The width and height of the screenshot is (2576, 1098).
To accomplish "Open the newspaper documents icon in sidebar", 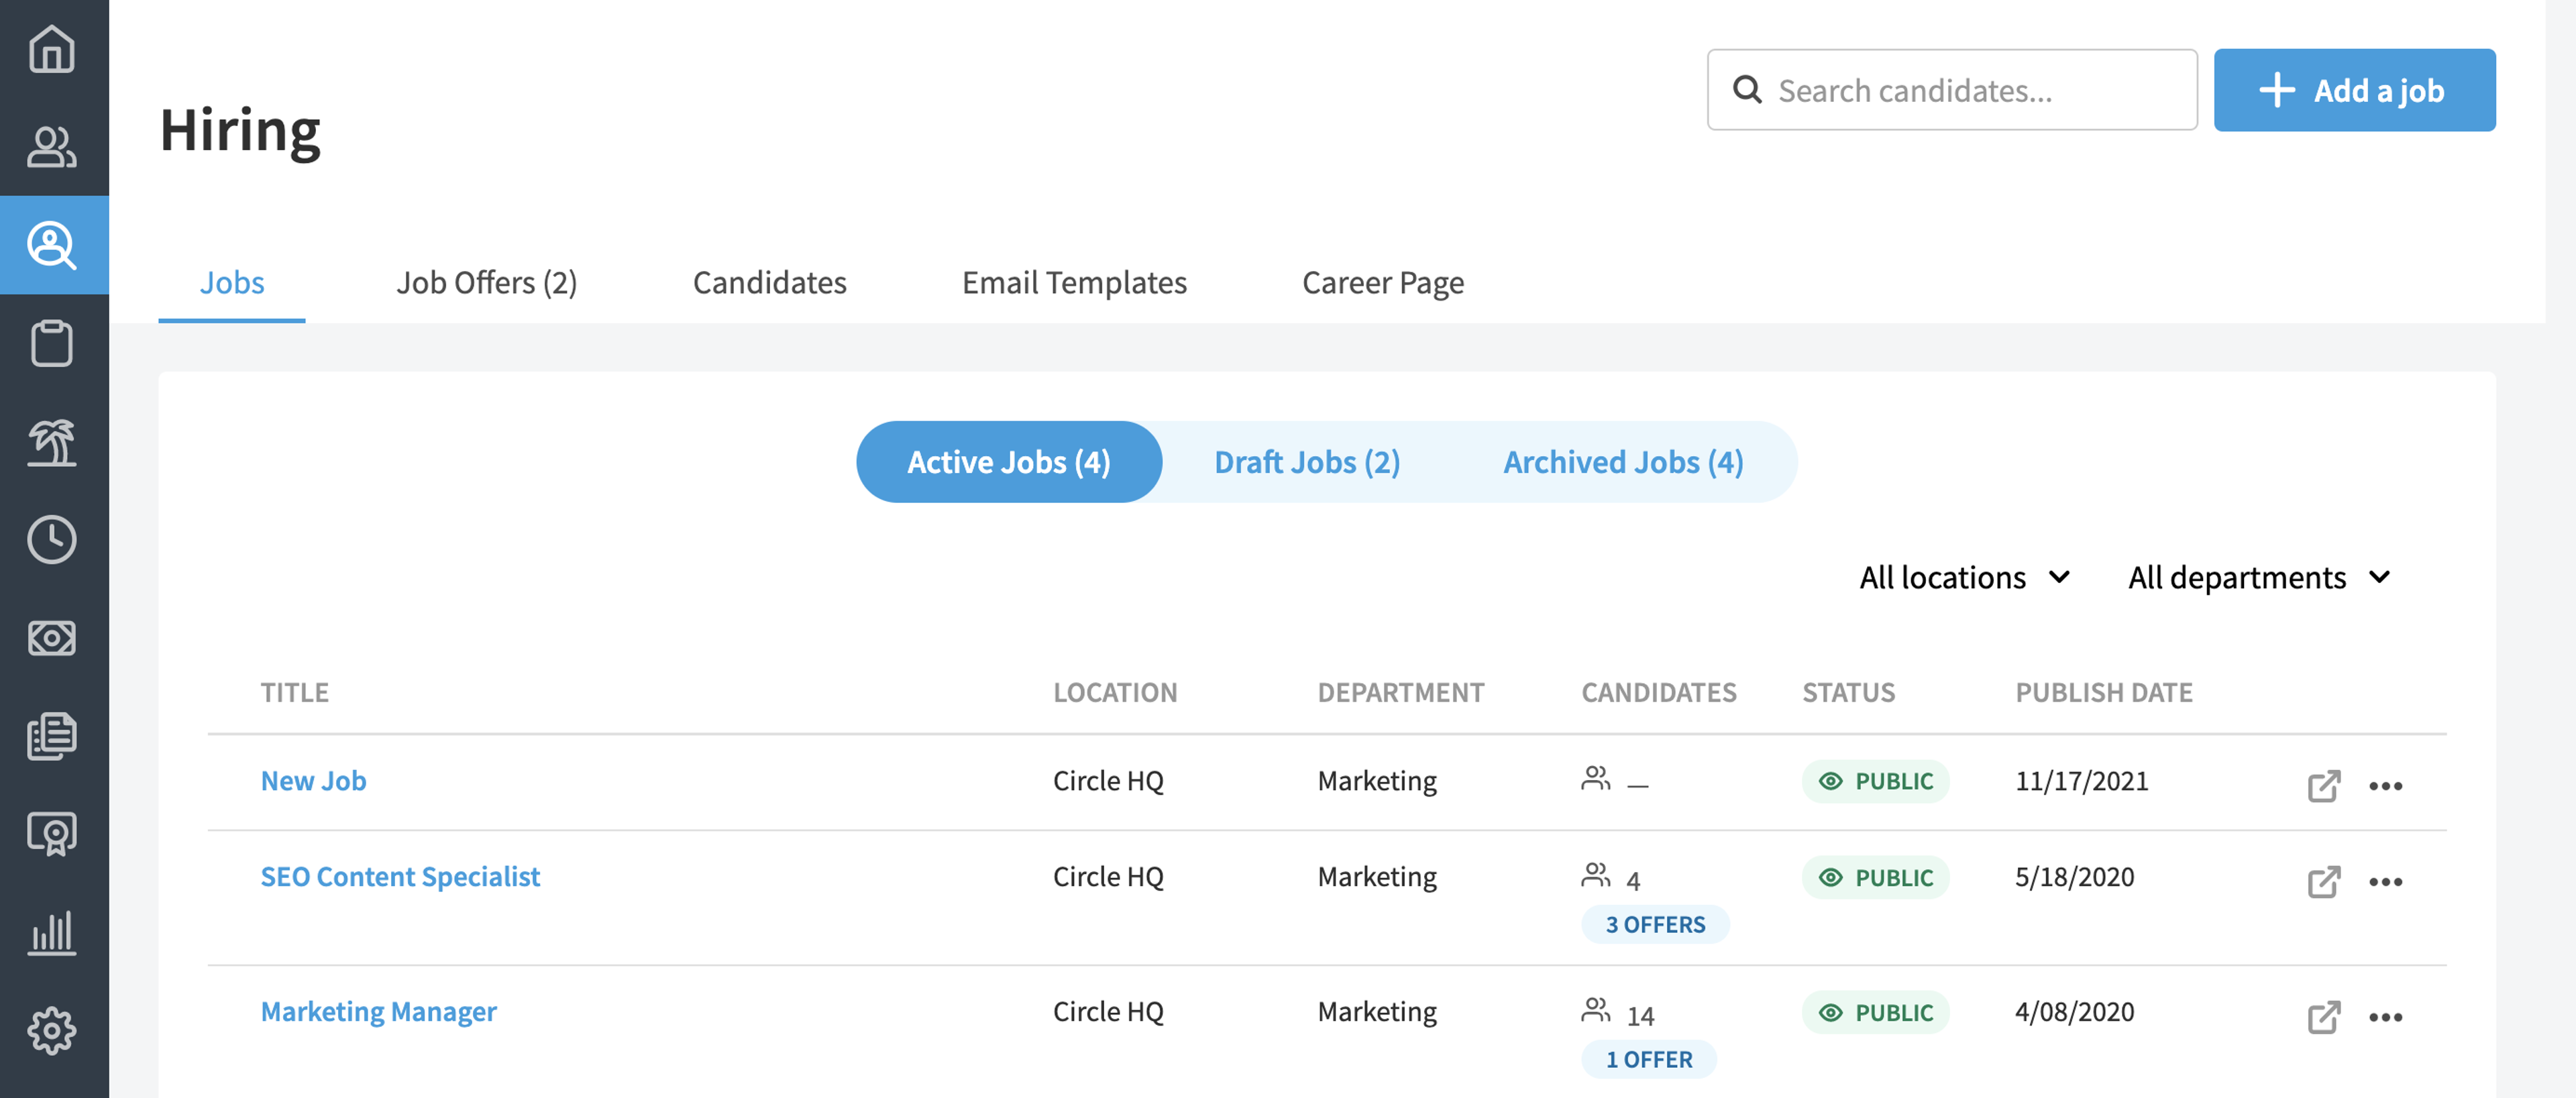I will coord(52,736).
